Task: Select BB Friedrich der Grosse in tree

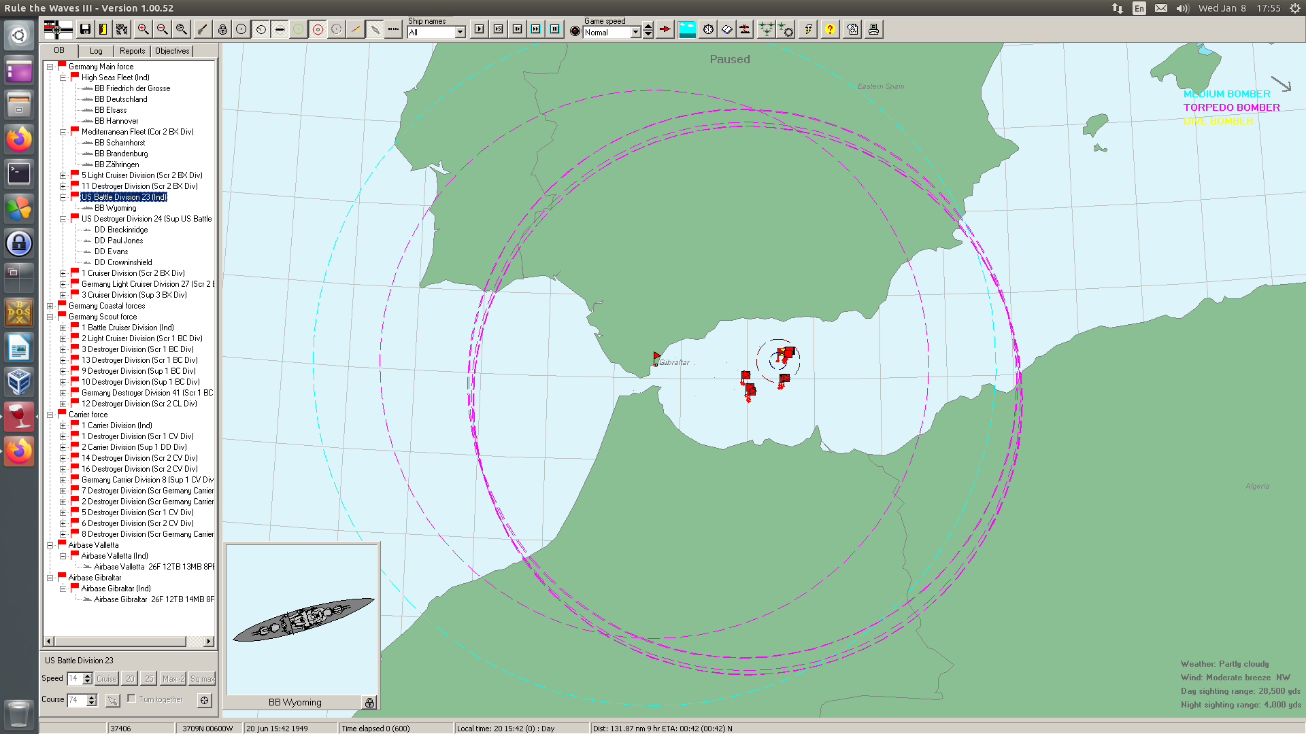Action: [132, 88]
